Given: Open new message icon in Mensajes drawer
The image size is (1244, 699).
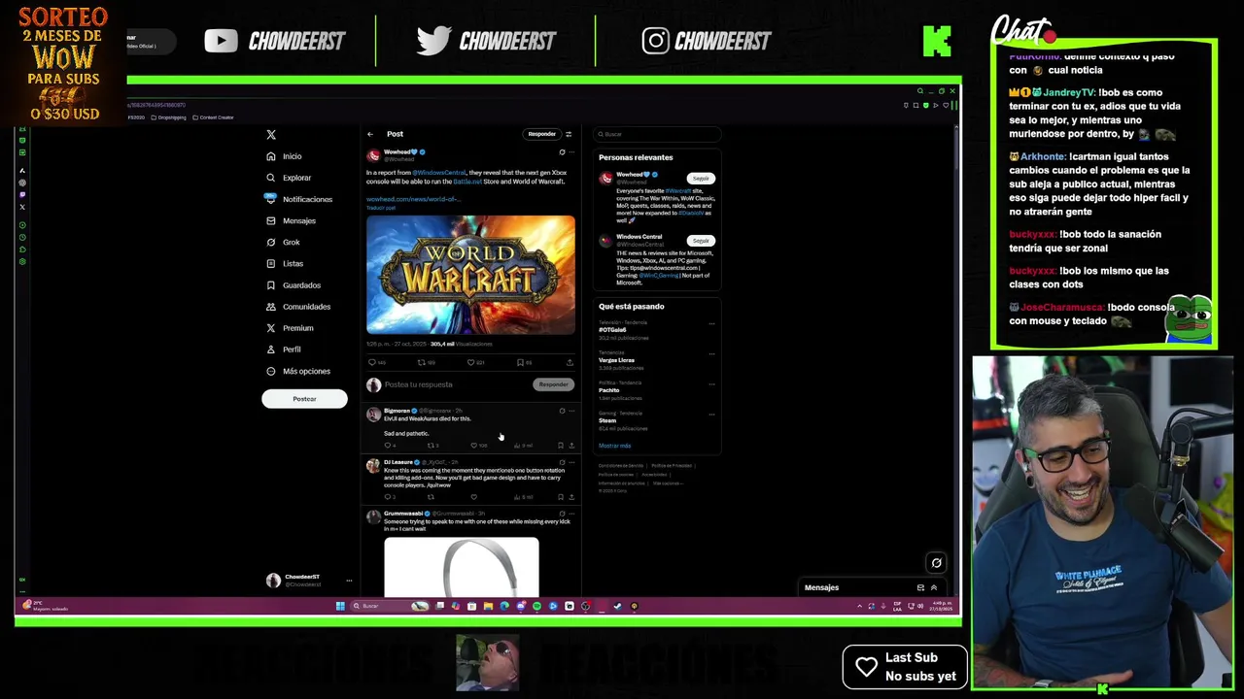Looking at the screenshot, I should pyautogui.click(x=920, y=587).
